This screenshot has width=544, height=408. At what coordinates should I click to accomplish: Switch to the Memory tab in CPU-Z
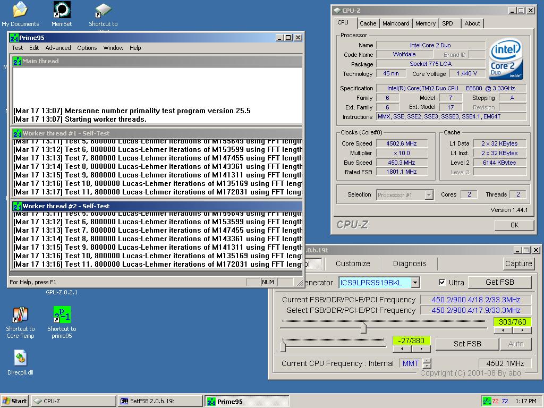point(426,23)
